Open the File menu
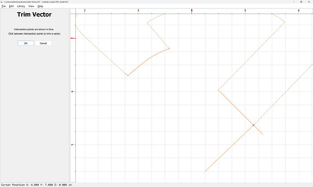Viewport: 313px width, 187px height. pyautogui.click(x=3, y=6)
